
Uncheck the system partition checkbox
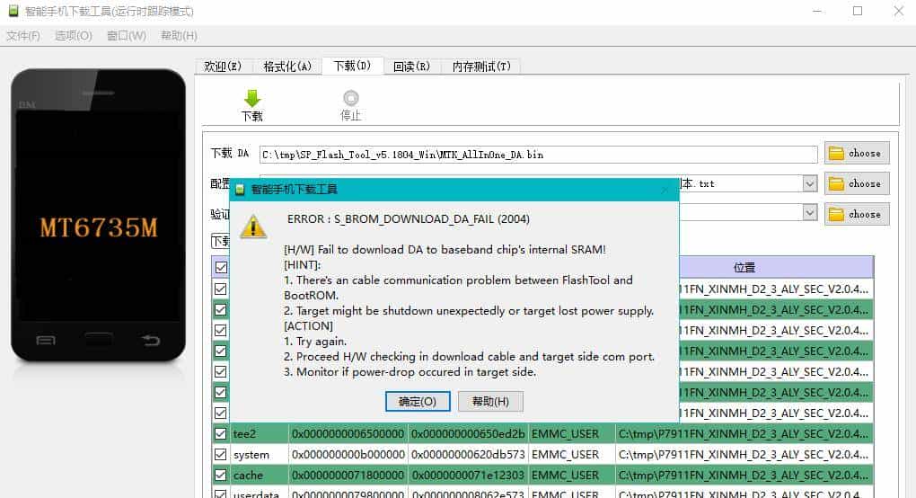pyautogui.click(x=220, y=454)
